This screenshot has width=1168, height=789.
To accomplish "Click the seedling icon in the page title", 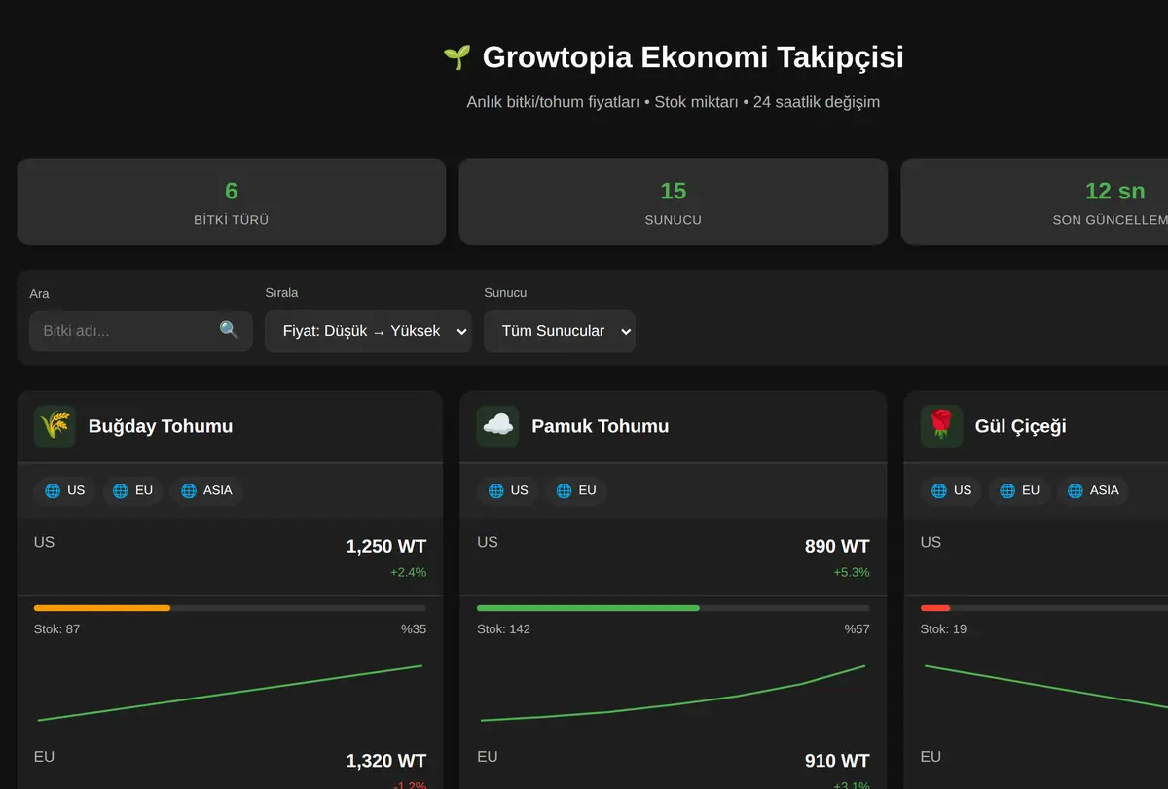I will point(456,57).
